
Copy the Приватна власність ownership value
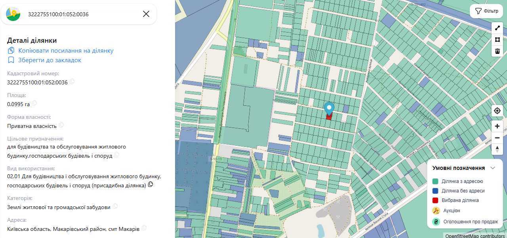coord(61,125)
